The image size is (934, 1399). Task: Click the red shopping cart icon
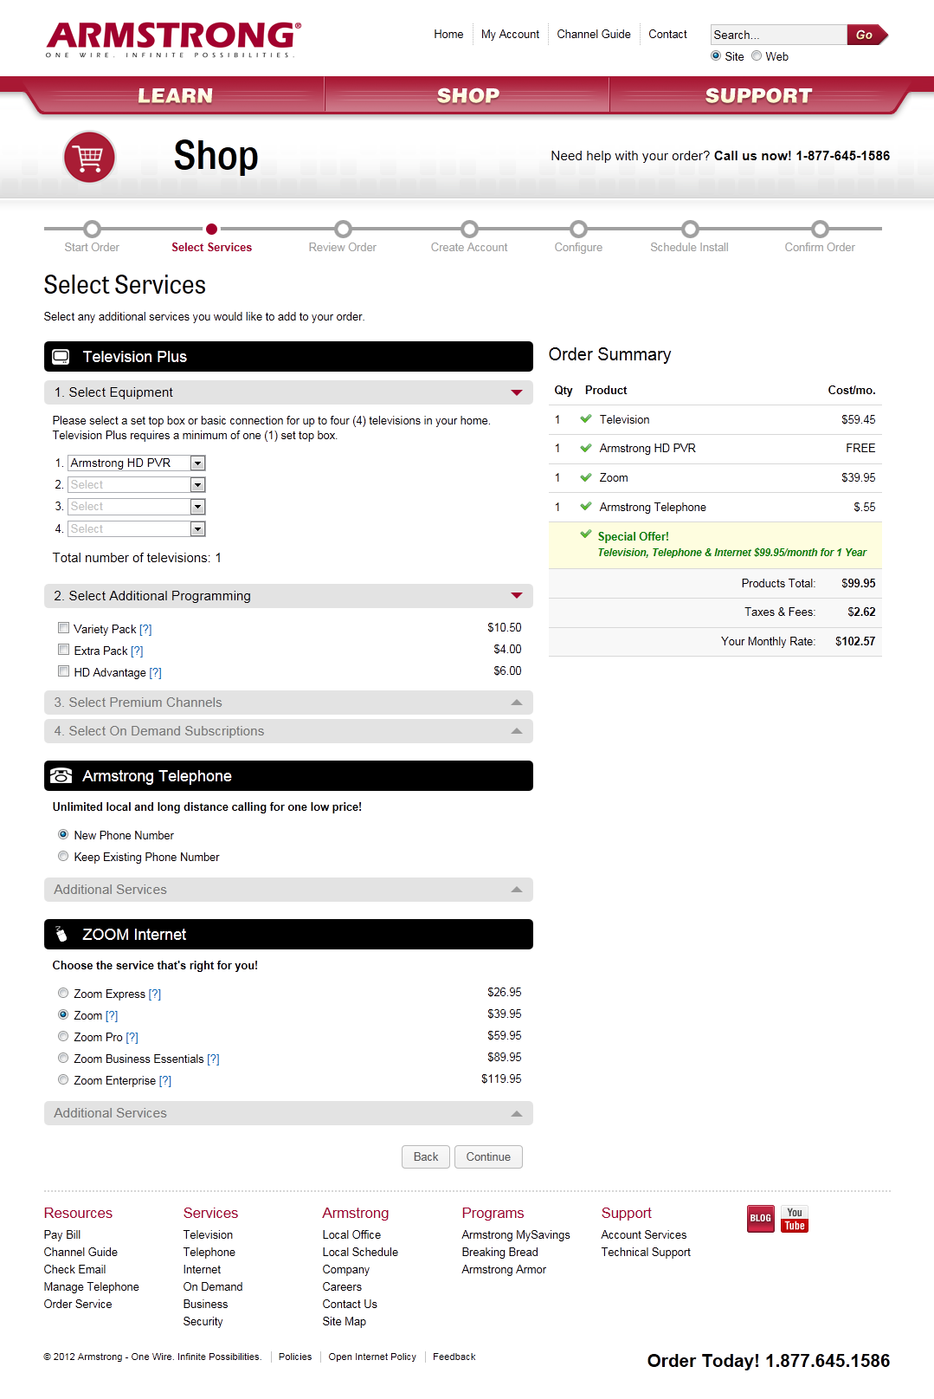89,157
